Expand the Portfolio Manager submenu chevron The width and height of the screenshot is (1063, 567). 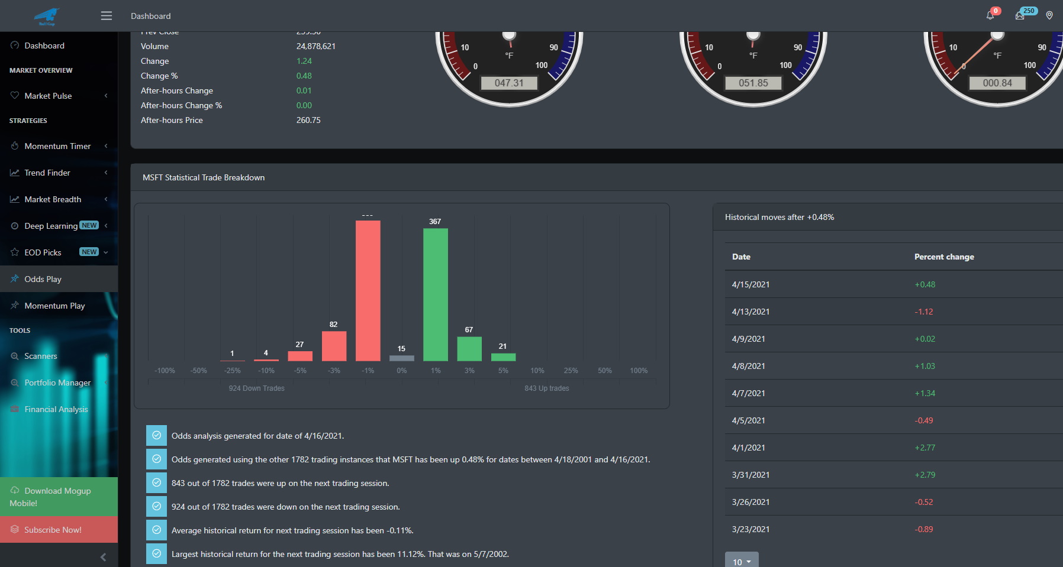coord(106,383)
